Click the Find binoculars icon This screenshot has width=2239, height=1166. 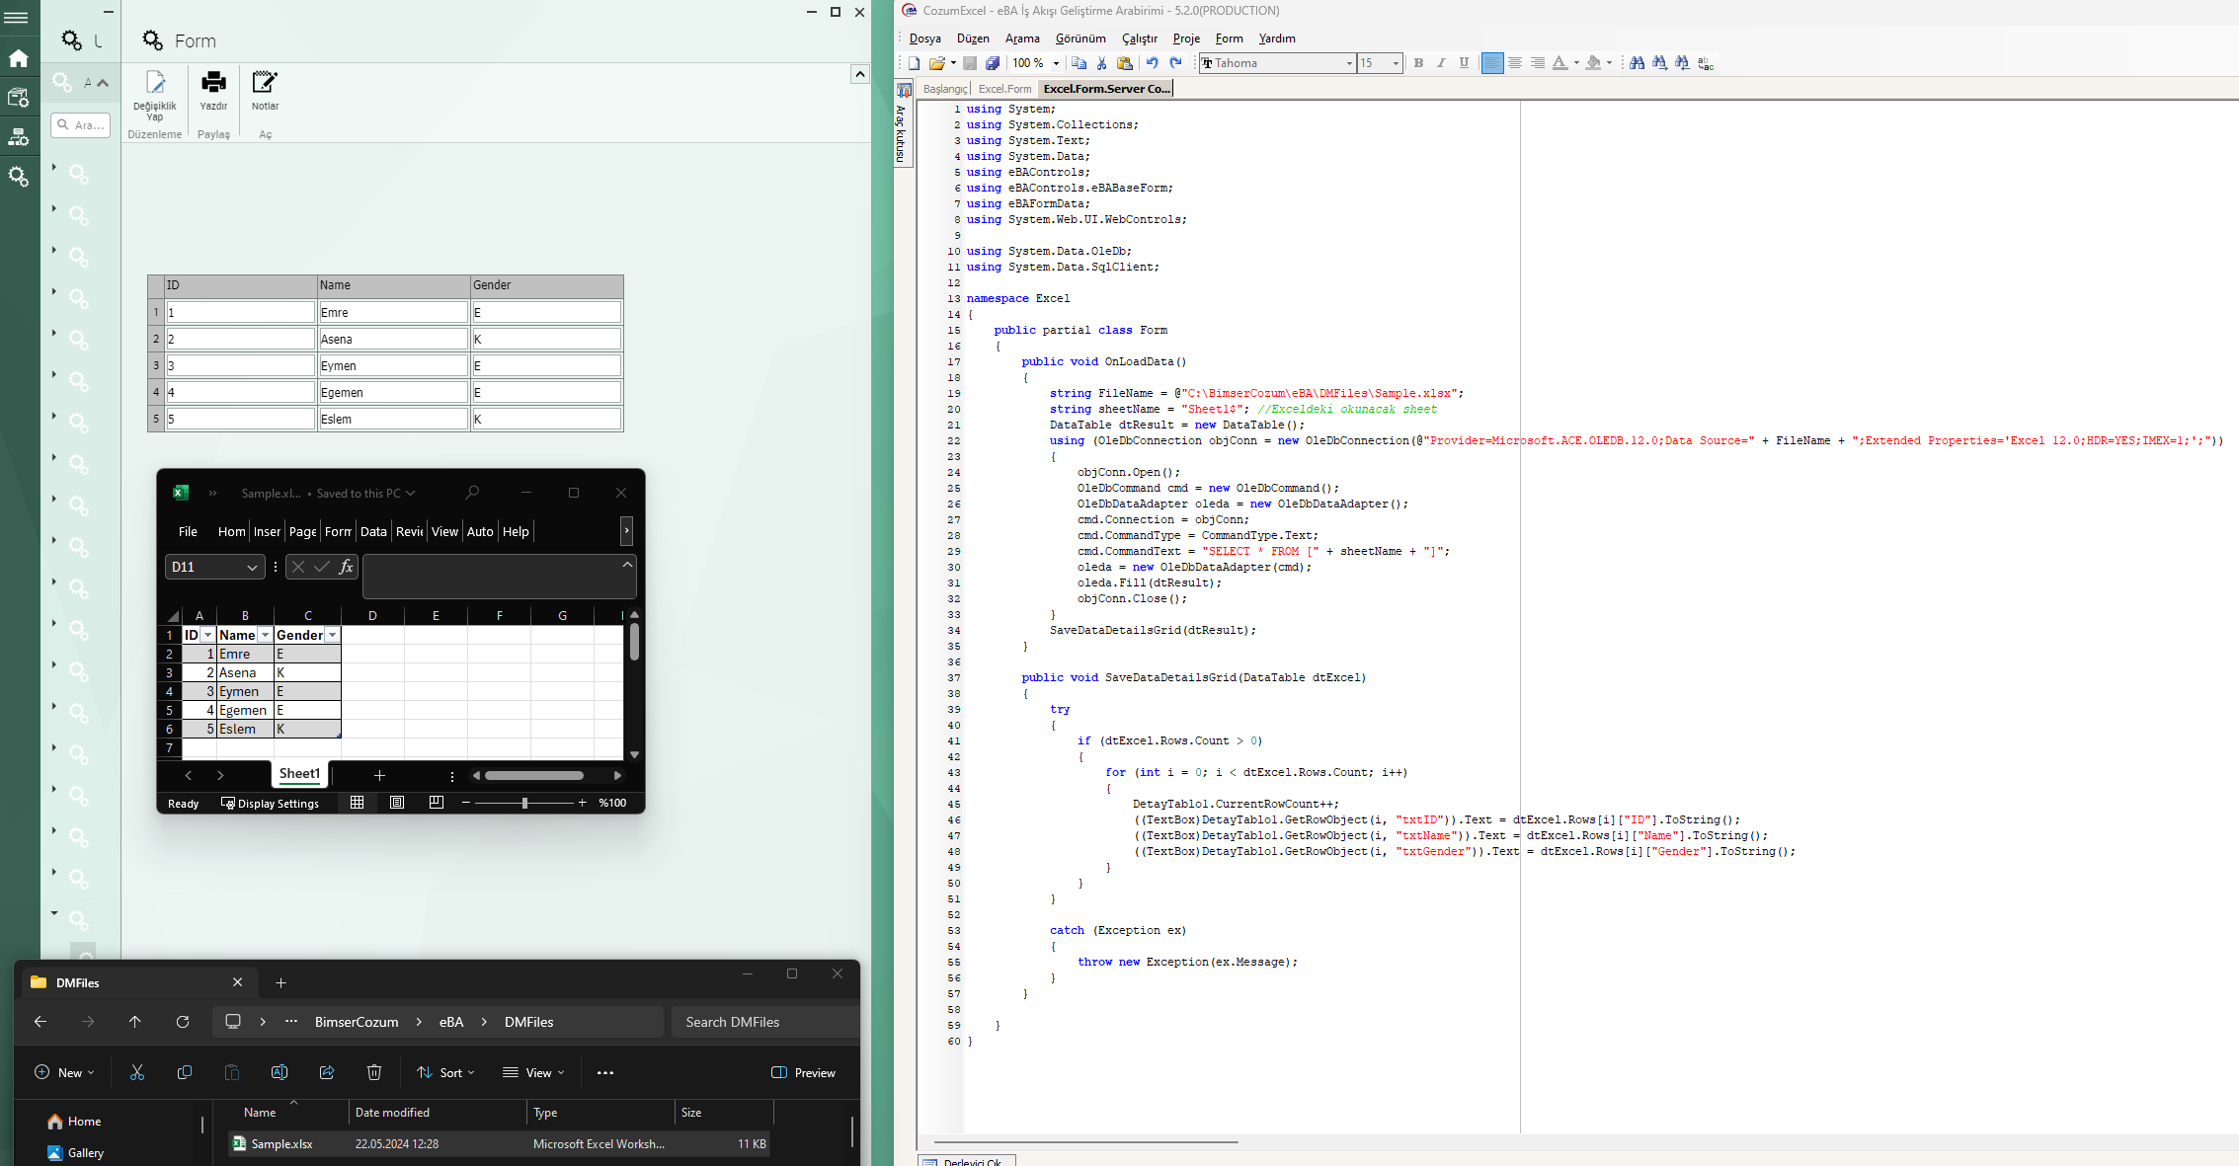[x=1637, y=63]
